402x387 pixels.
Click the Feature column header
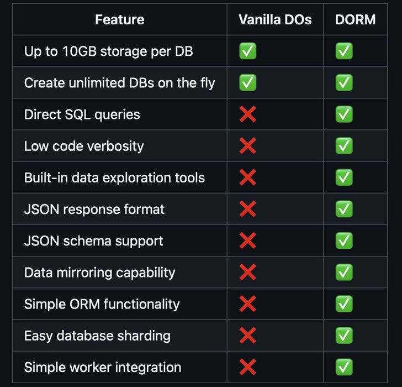click(120, 20)
